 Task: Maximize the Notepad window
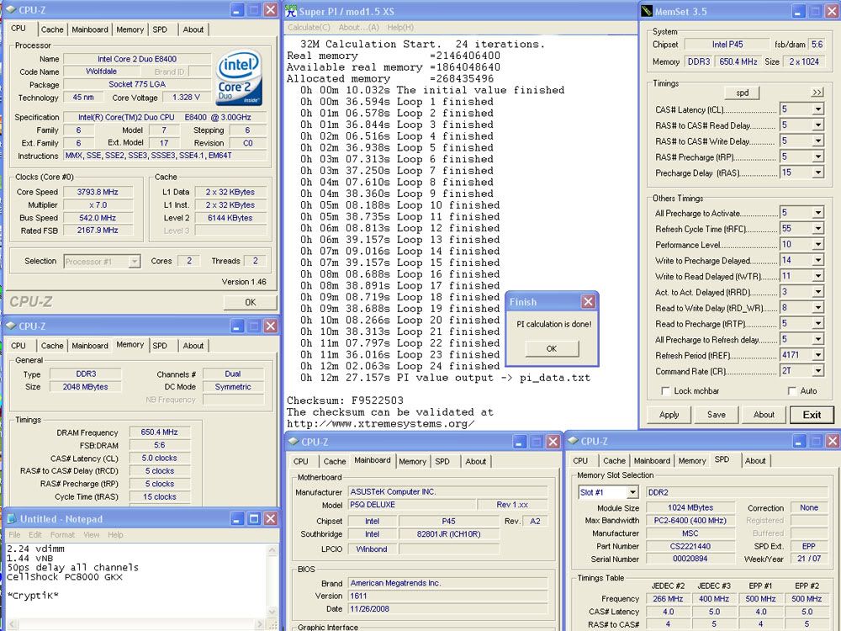pyautogui.click(x=254, y=518)
